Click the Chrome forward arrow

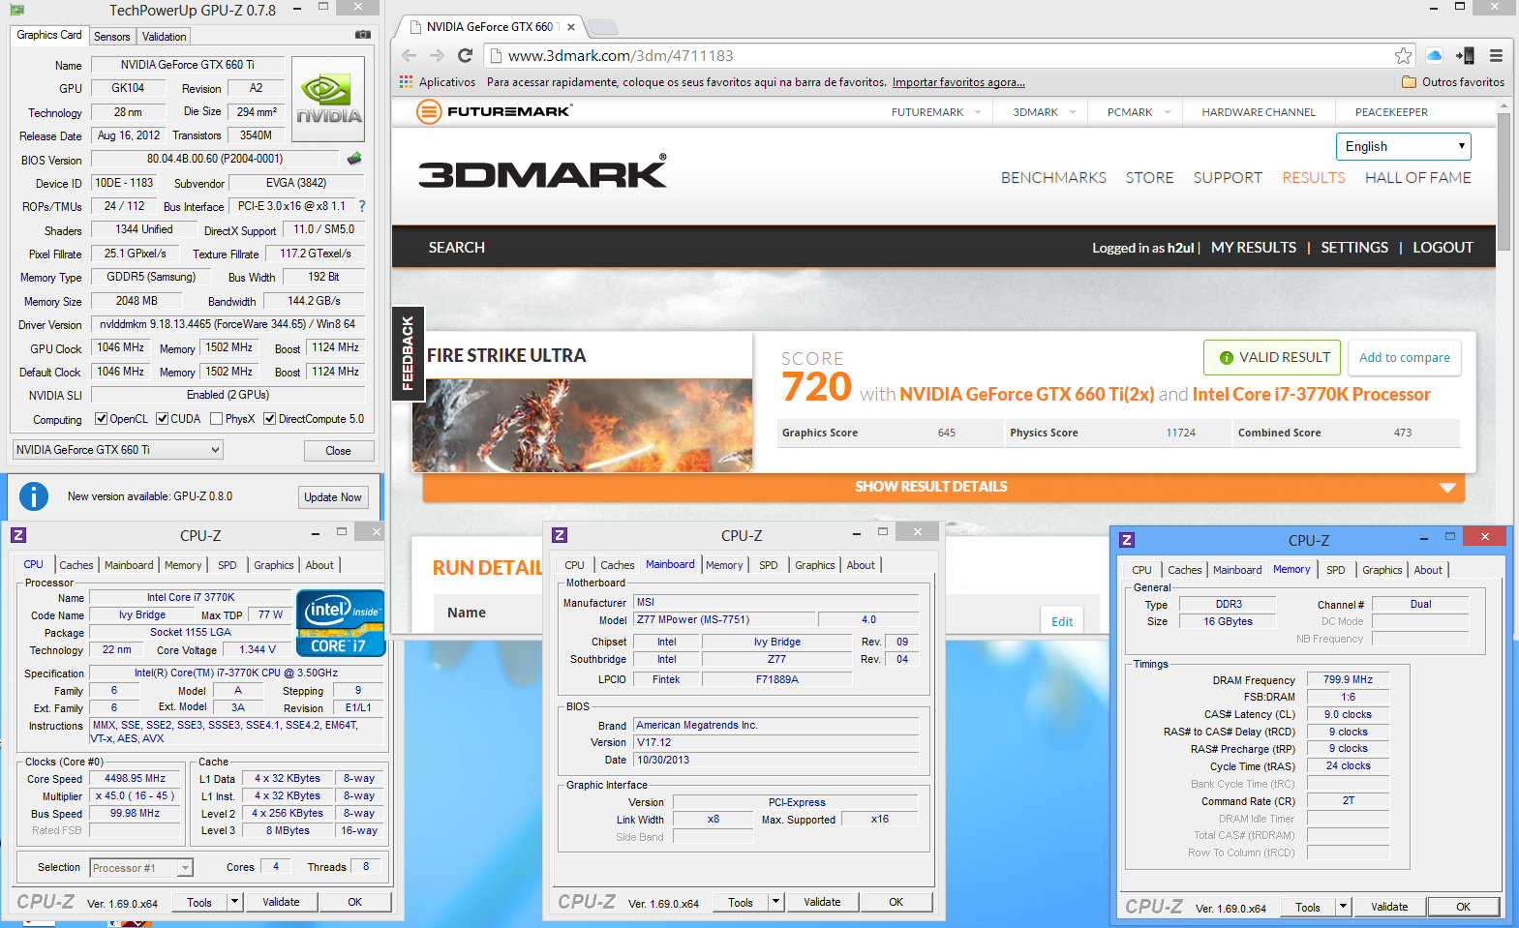tap(437, 55)
